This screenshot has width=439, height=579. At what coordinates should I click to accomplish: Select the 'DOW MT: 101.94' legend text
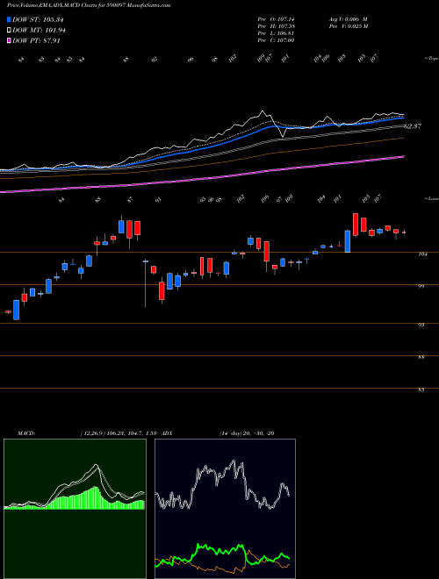tap(39, 31)
